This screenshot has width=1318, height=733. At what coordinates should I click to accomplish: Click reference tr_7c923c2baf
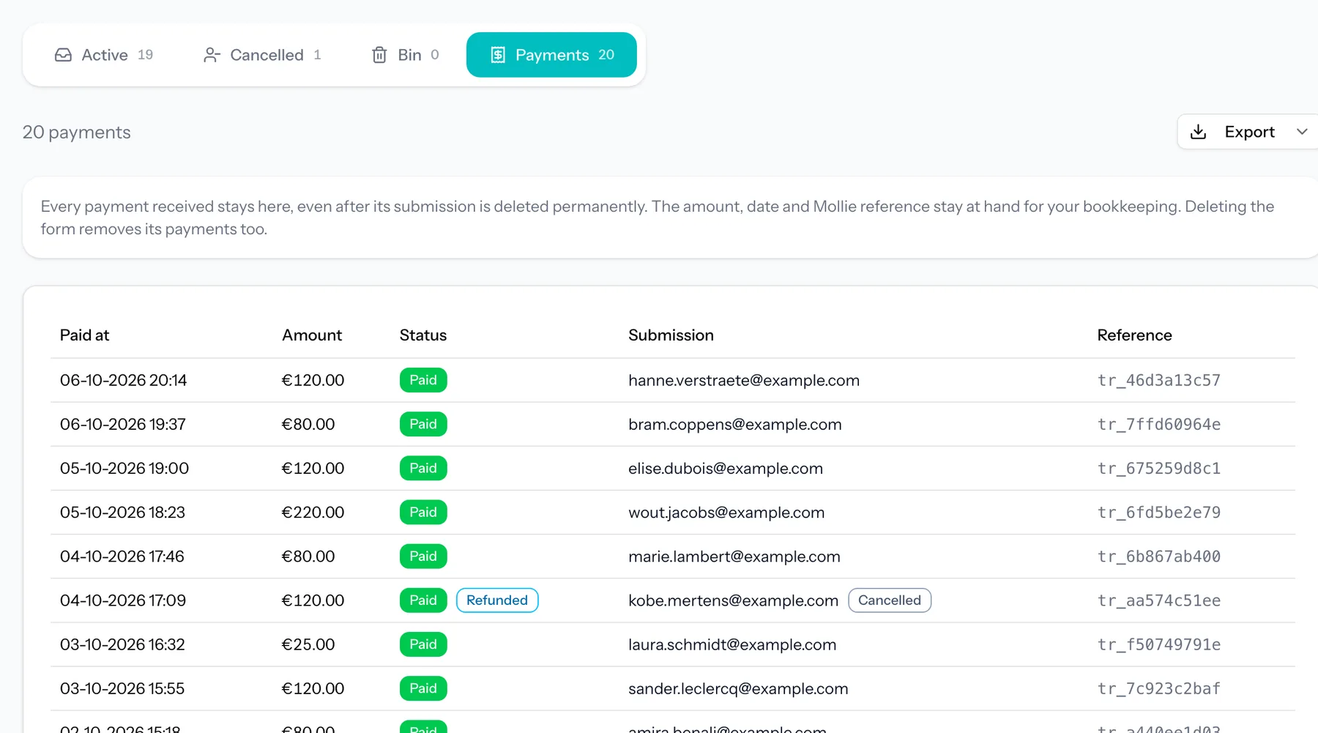1159,688
